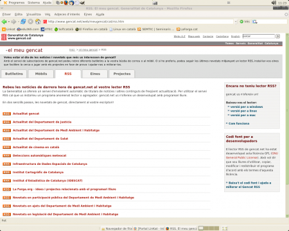This screenshot has height=231, width=289.
Task: Click the volume speaker icon in the panel
Action: [274, 3]
